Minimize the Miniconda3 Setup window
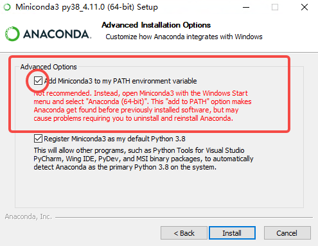318x246 pixels. coord(246,7)
